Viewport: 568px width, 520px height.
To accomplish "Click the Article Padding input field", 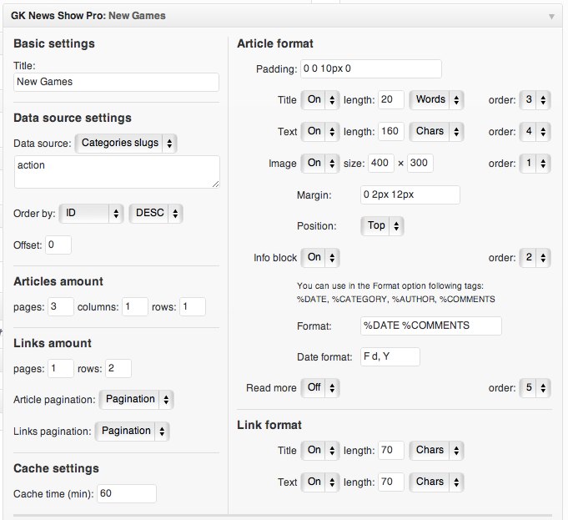I will point(370,68).
